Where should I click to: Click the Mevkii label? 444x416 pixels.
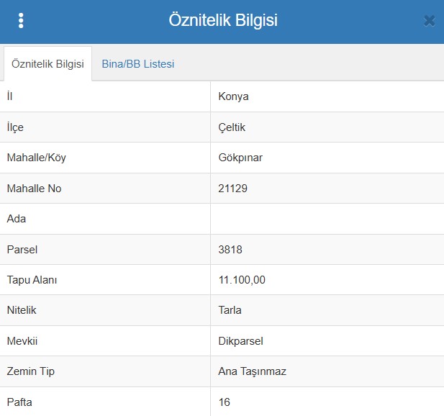[x=22, y=341]
